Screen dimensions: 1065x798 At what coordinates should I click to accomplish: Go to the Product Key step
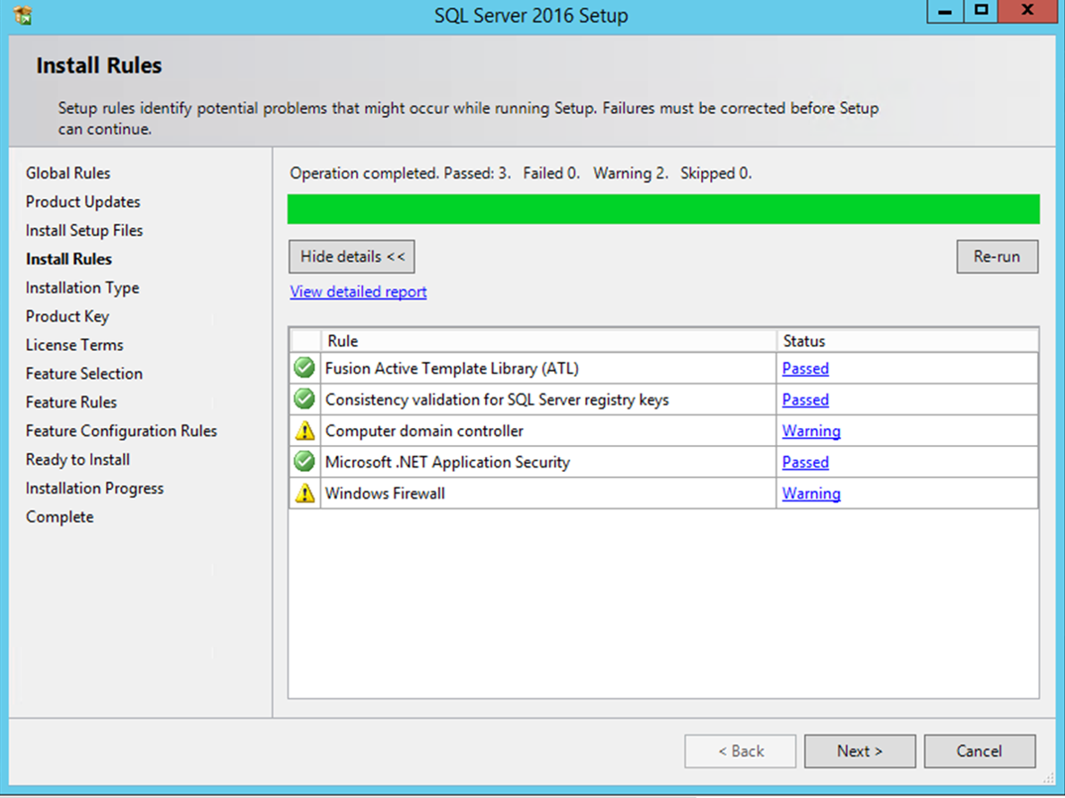tap(67, 316)
